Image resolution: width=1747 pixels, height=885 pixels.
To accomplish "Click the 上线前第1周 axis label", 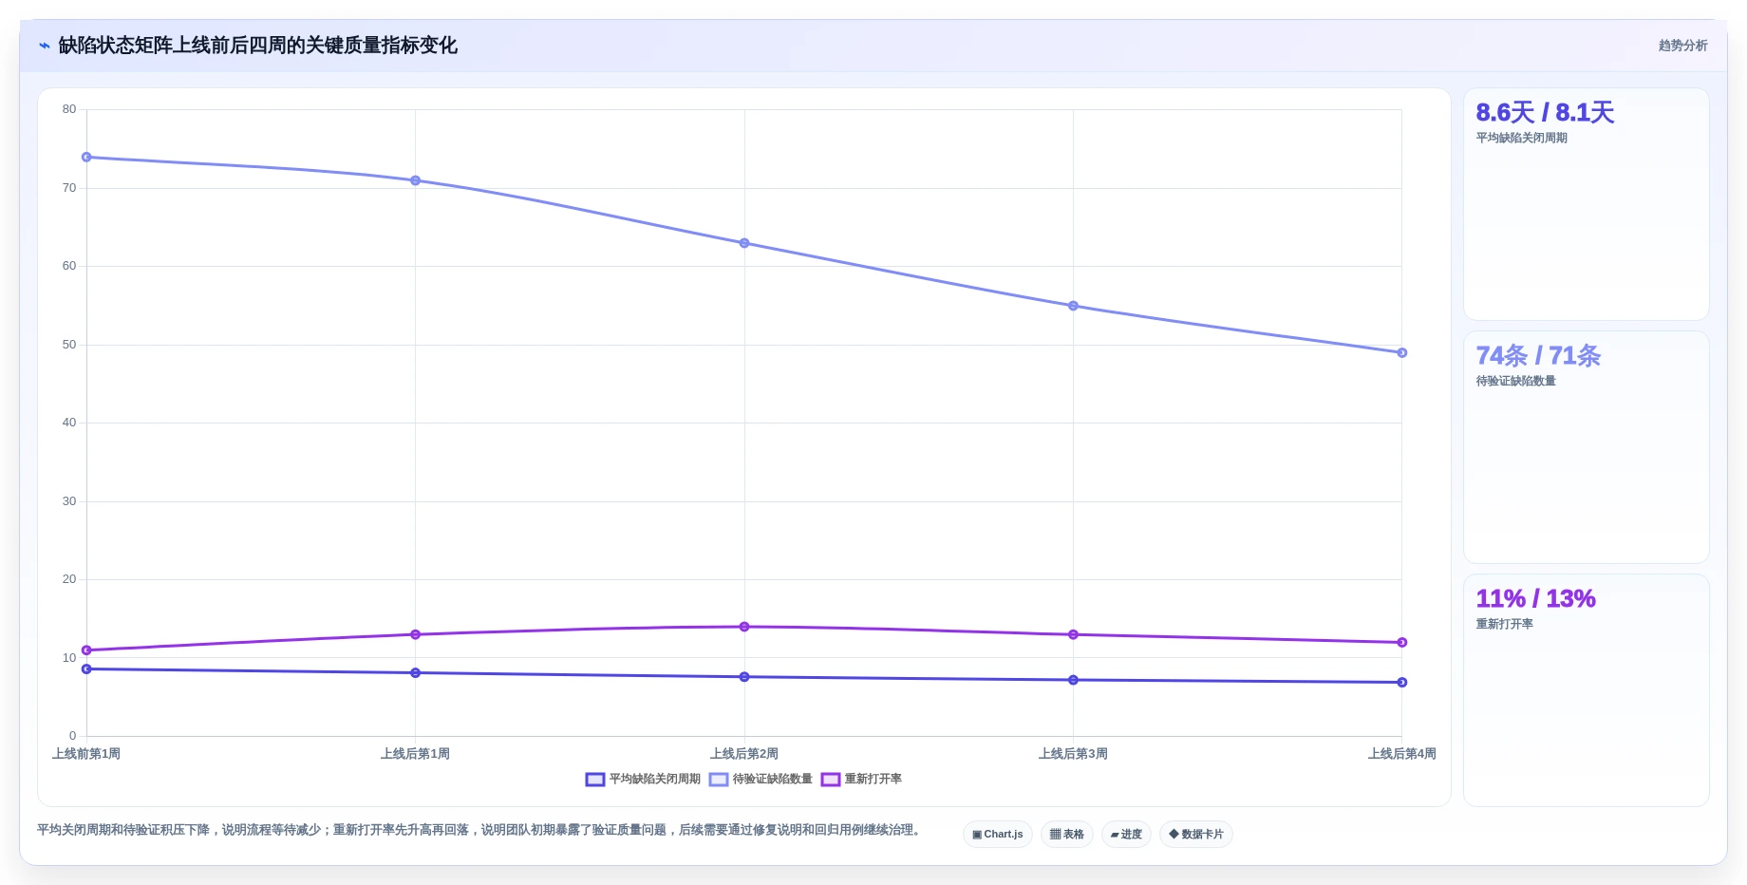I will pos(86,754).
